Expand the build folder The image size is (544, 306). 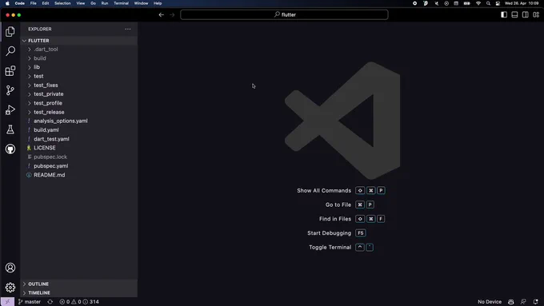pos(78,58)
